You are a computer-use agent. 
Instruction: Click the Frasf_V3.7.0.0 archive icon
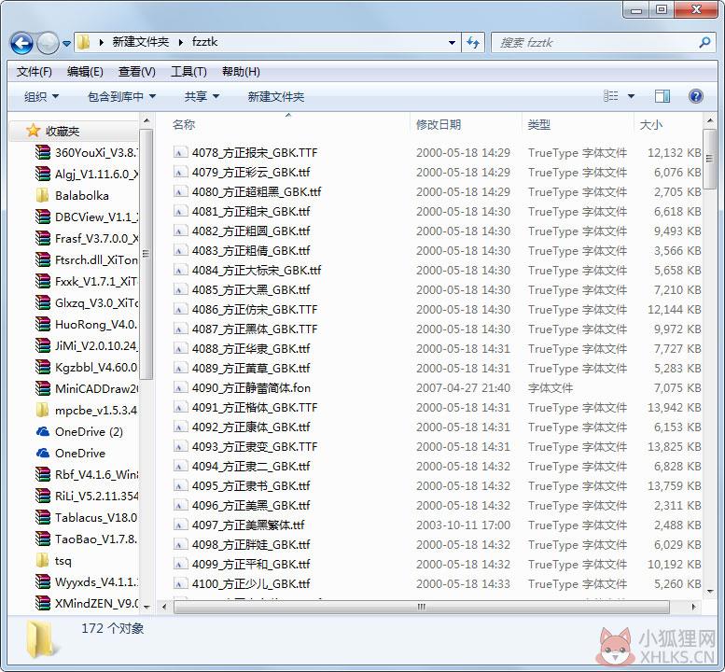[43, 238]
